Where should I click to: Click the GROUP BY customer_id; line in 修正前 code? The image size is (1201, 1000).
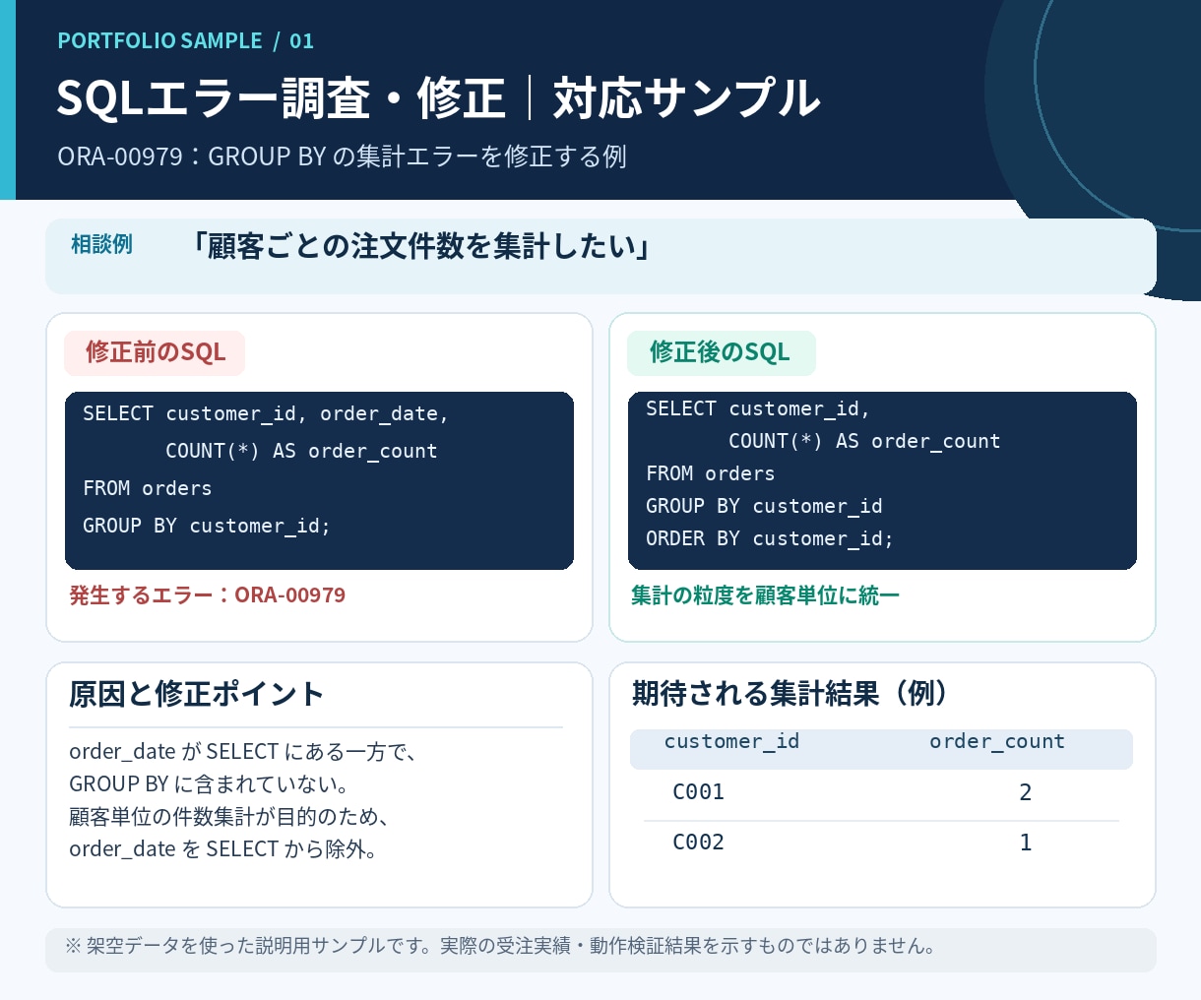tap(207, 527)
